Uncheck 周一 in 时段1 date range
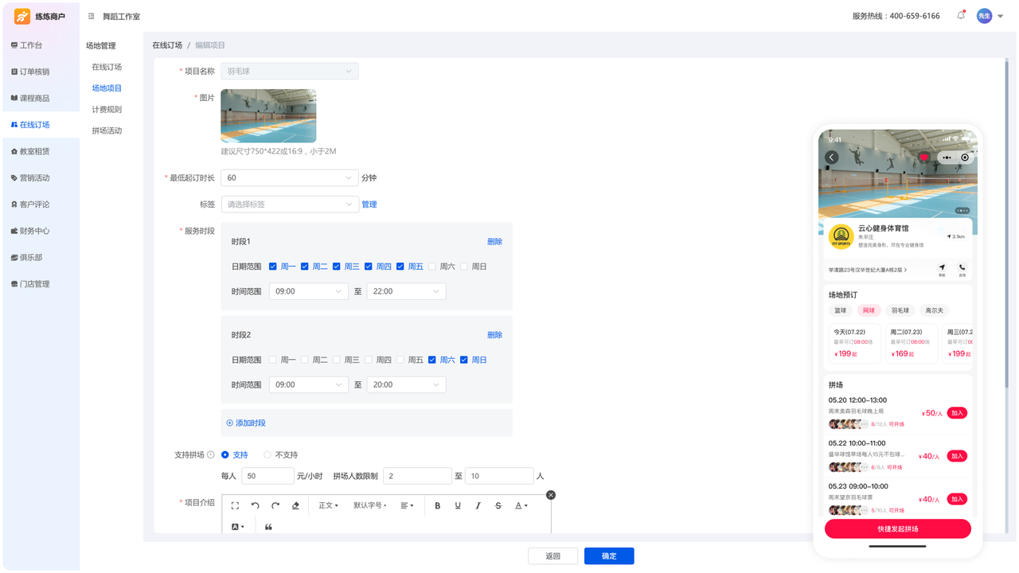This screenshot has width=1019, height=573. (273, 267)
